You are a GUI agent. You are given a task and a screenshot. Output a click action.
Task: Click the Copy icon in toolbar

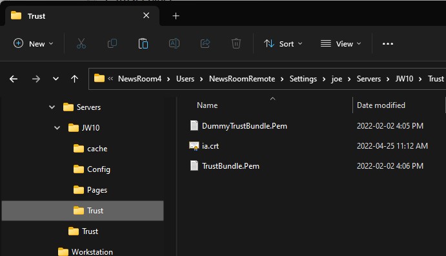click(x=112, y=43)
